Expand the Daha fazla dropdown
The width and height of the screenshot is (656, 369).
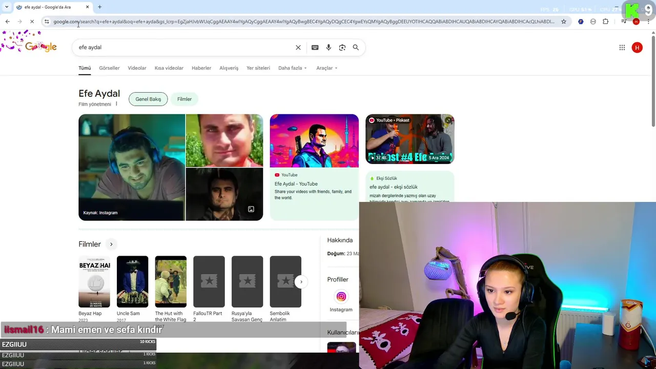pyautogui.click(x=292, y=68)
